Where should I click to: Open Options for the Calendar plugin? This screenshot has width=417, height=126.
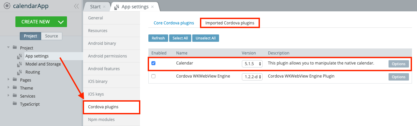pyautogui.click(x=399, y=64)
